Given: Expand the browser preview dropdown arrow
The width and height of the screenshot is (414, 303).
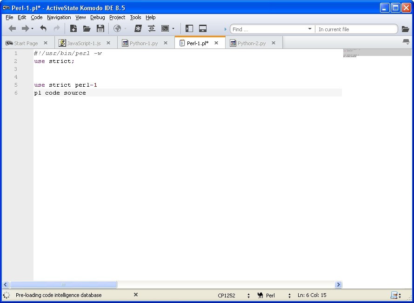Looking at the screenshot, I should pyautogui.click(x=125, y=28).
